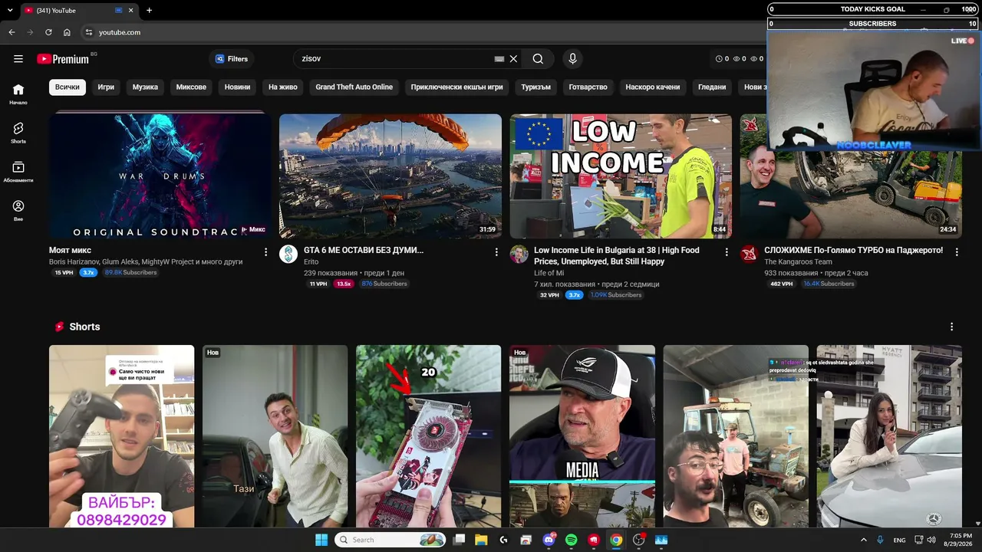Open the on-screen keyboard in the search box
This screenshot has width=982, height=552.
click(x=499, y=59)
